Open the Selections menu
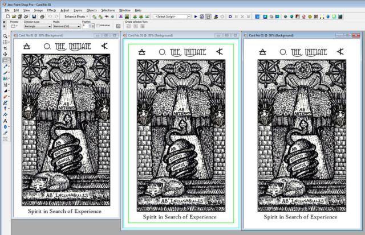365x235 pixels. (108, 10)
